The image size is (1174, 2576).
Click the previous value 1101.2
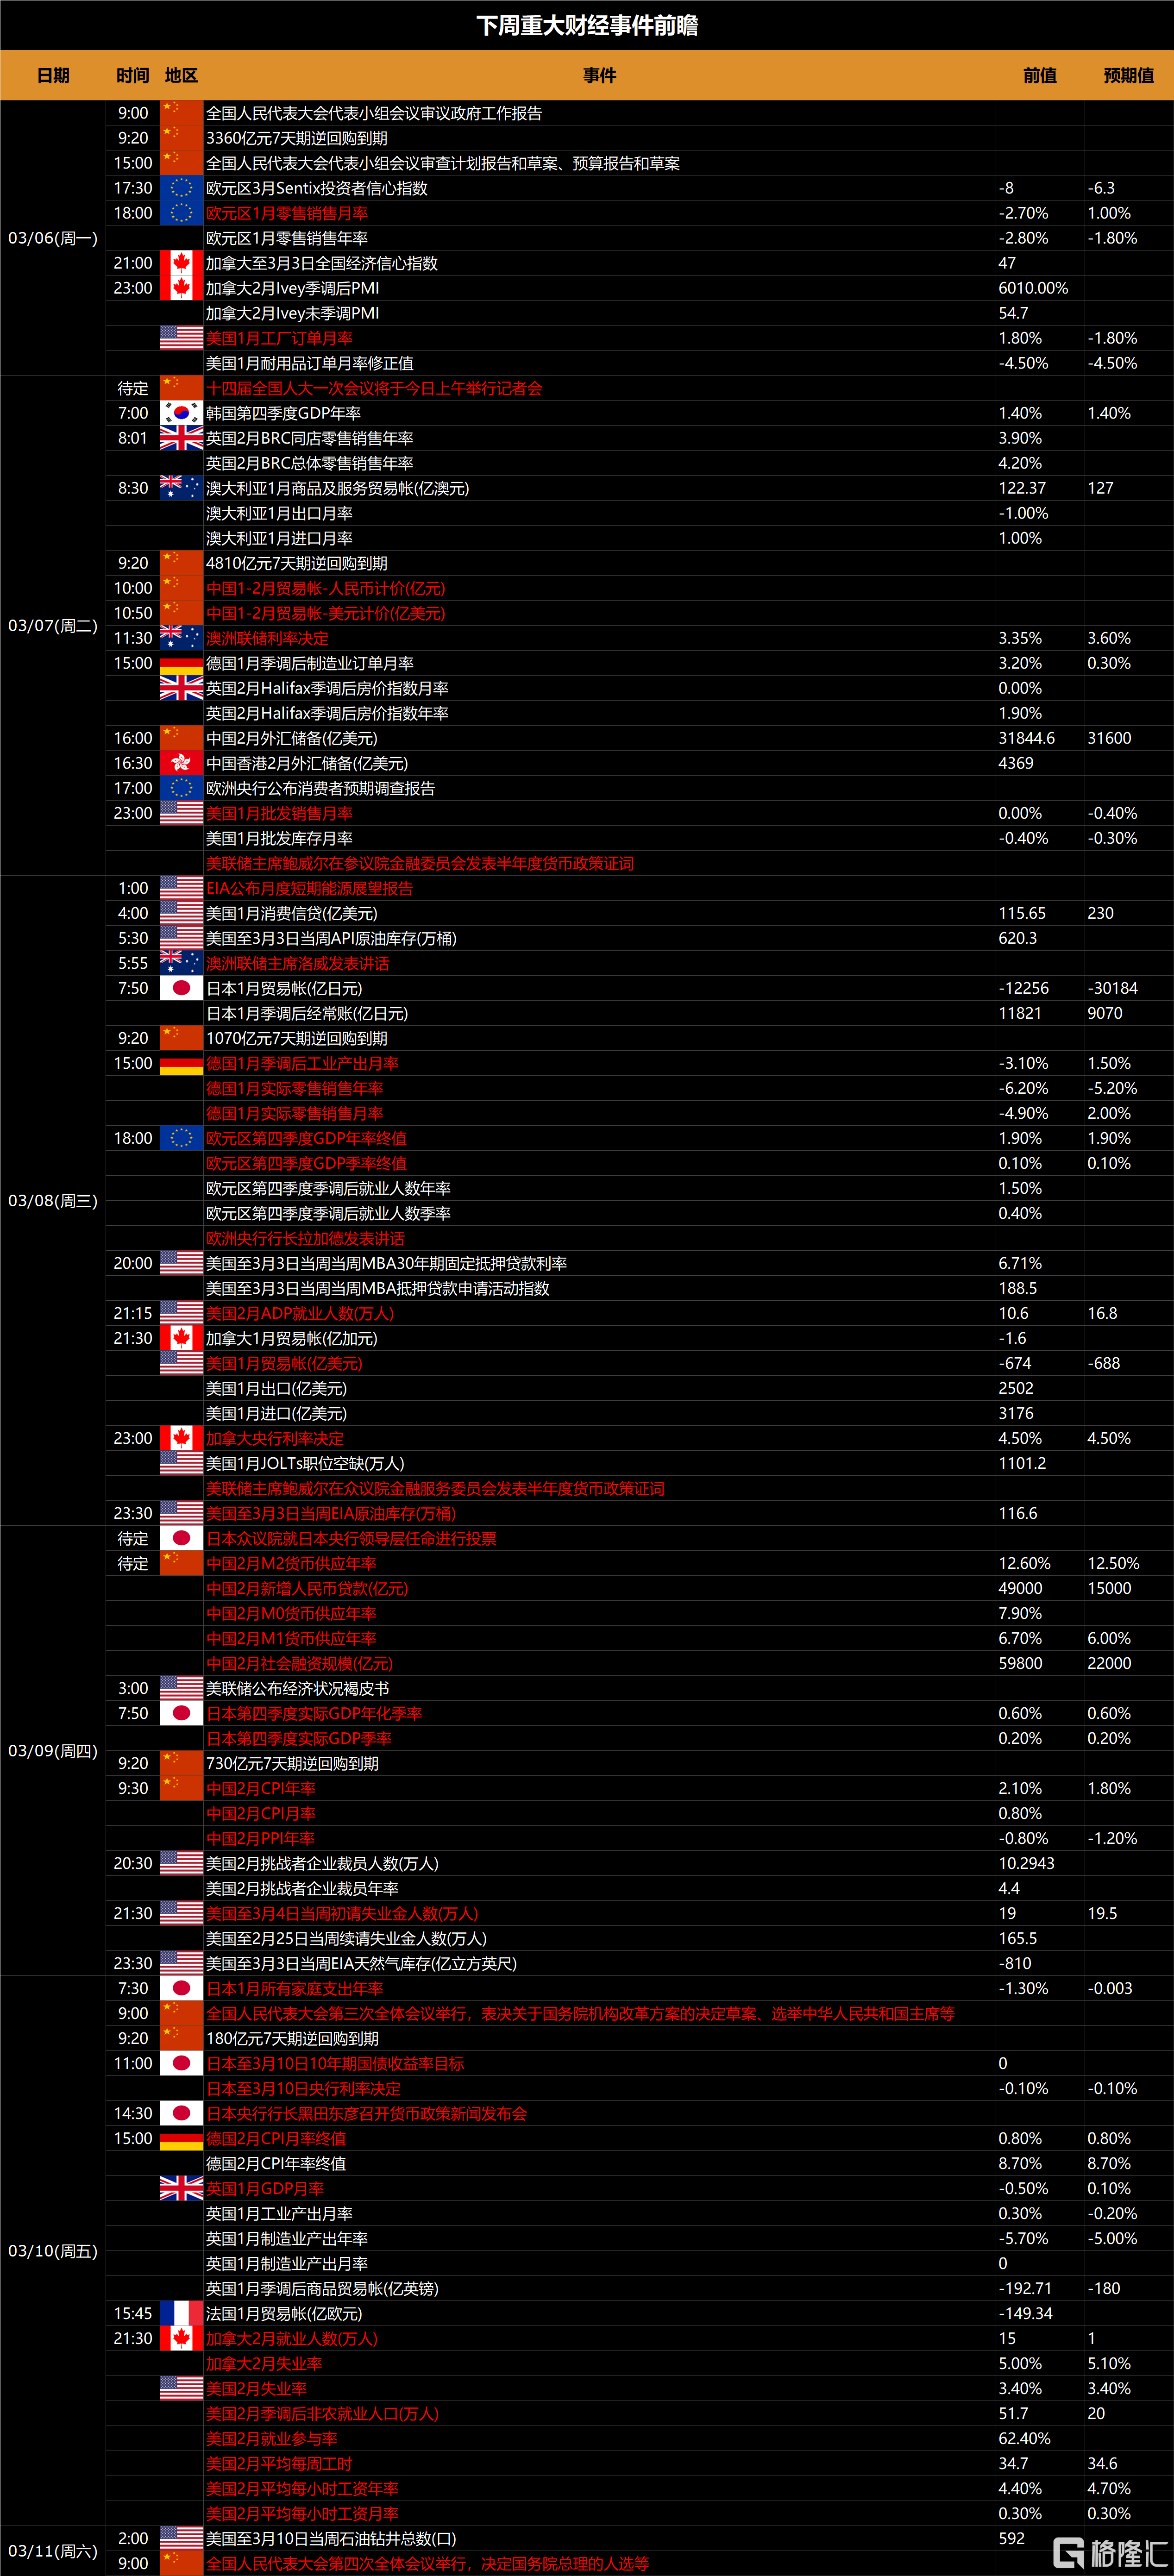tap(1022, 1463)
